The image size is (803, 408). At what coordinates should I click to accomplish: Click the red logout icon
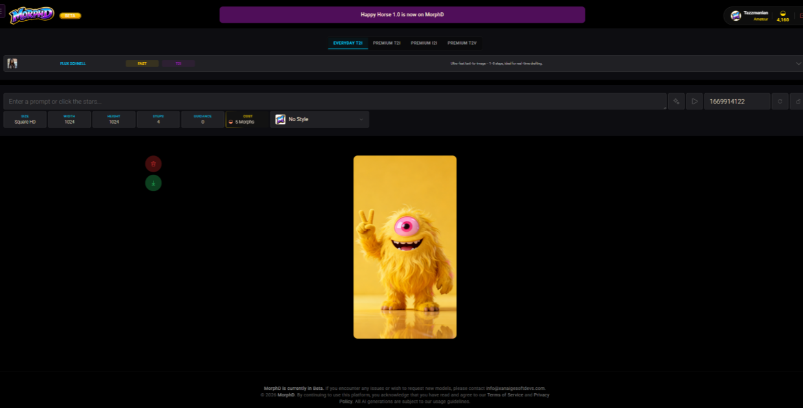(801, 16)
